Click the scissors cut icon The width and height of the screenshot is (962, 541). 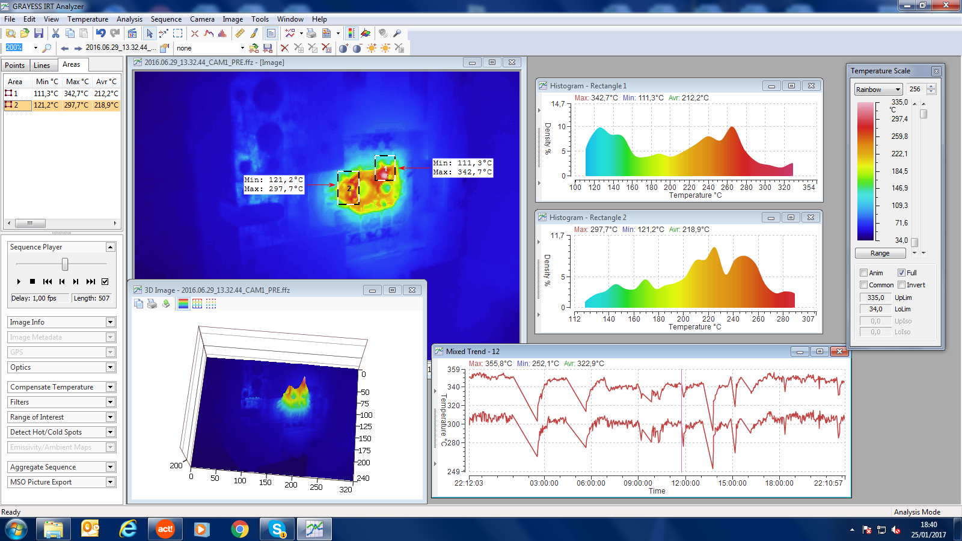click(x=55, y=34)
